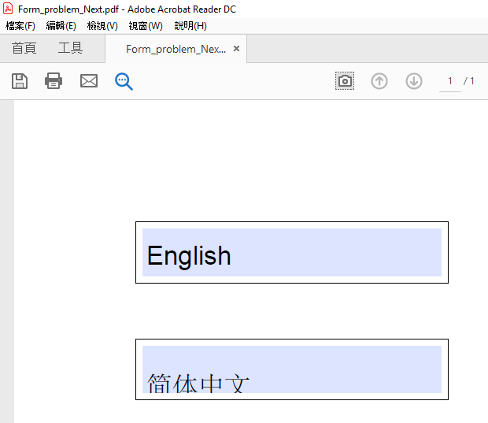488x423 pixels.
Task: Click the current page number field
Action: [x=450, y=81]
